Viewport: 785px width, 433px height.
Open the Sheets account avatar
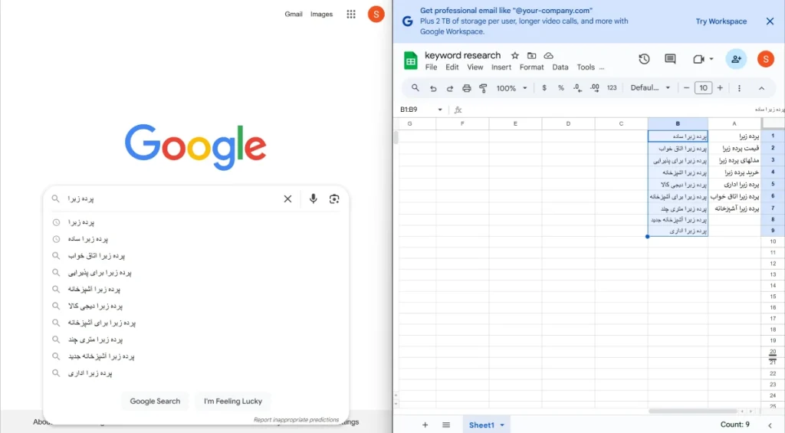tap(766, 59)
